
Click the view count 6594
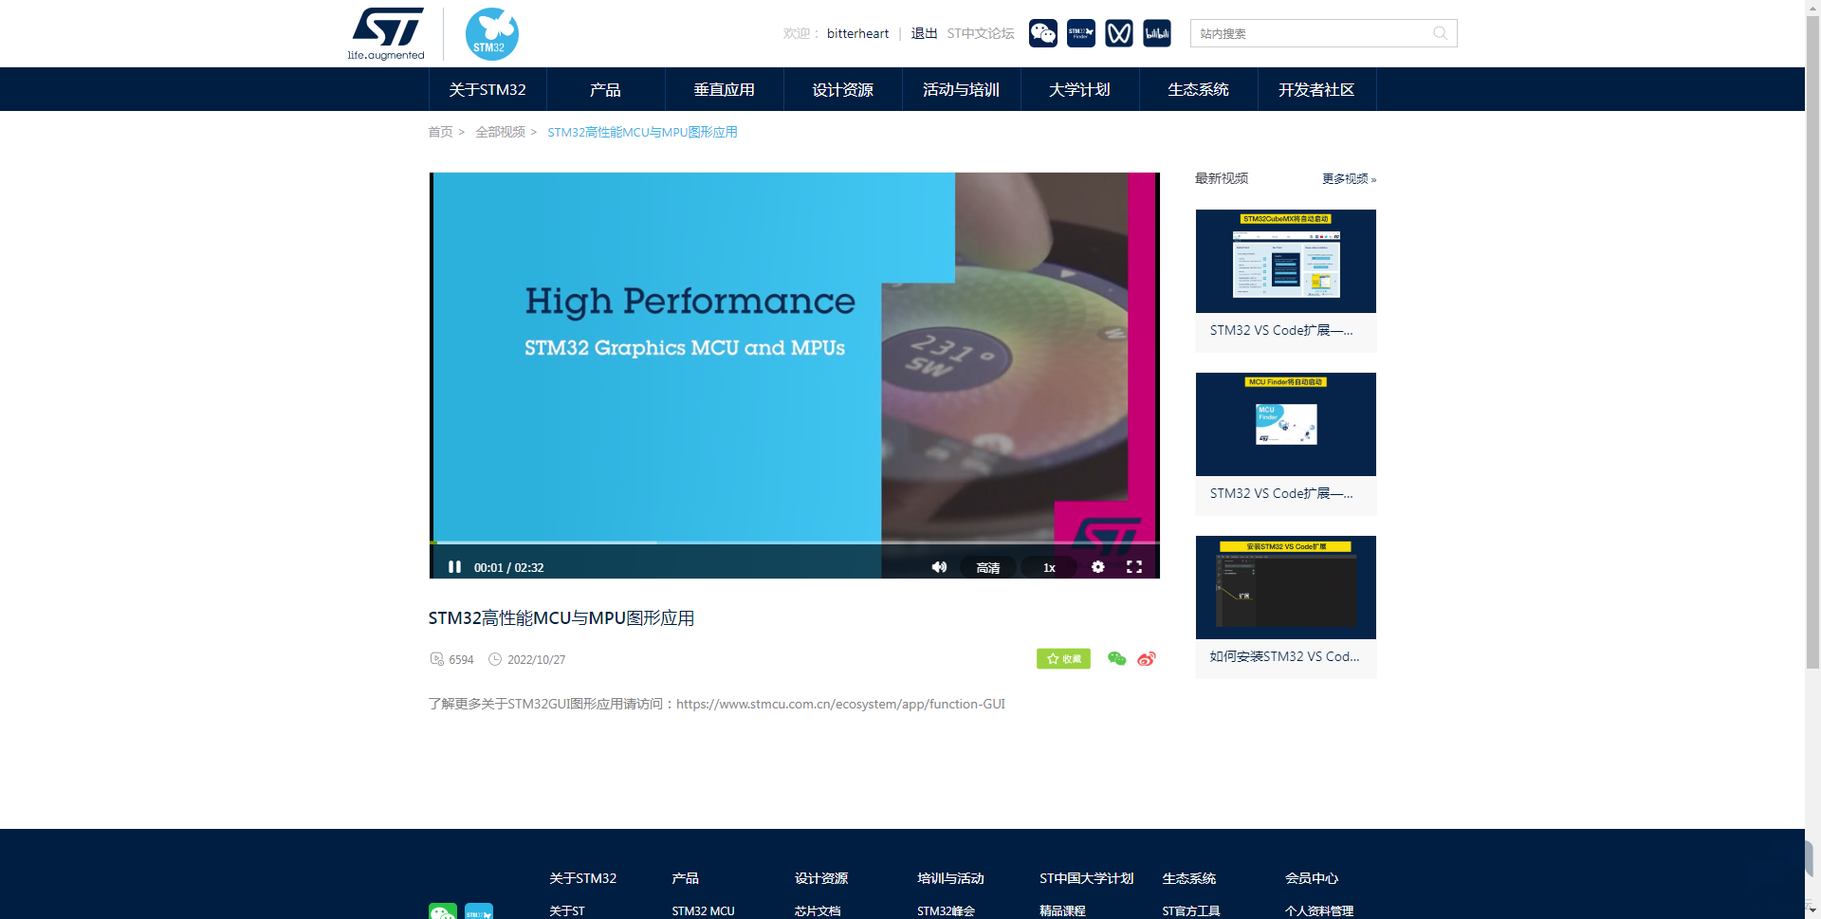[461, 659]
